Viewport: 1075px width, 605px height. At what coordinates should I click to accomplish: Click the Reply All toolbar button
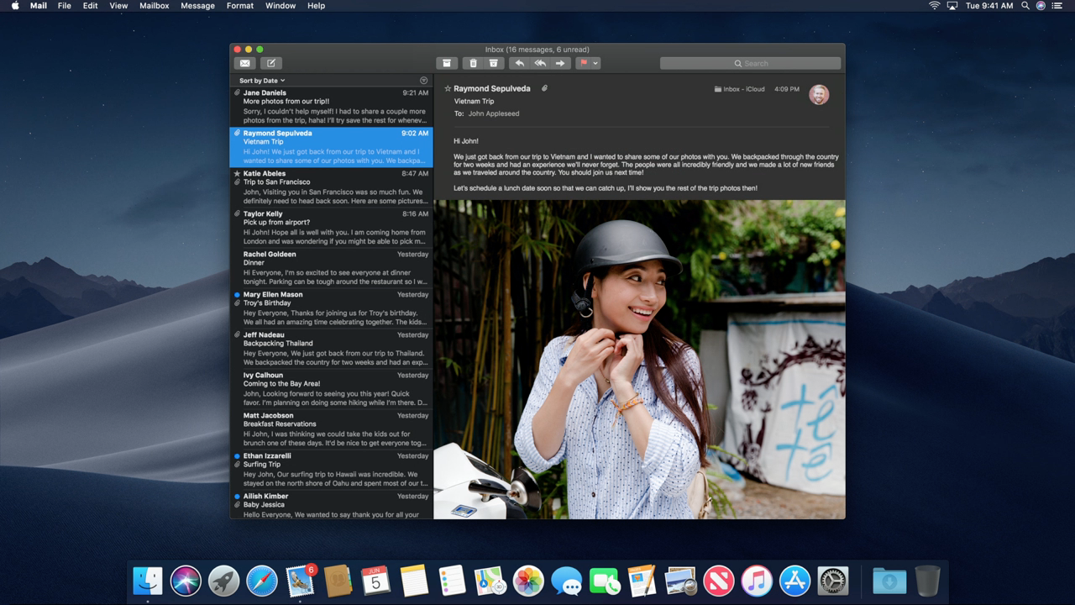click(540, 63)
